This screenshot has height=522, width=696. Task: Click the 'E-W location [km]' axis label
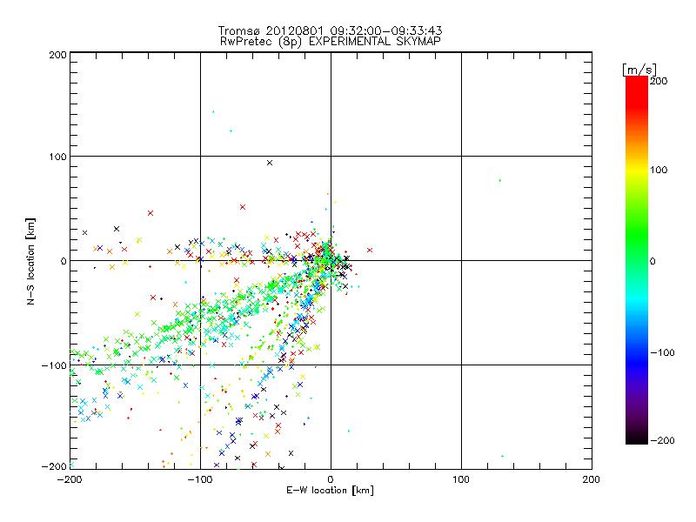[x=330, y=491]
